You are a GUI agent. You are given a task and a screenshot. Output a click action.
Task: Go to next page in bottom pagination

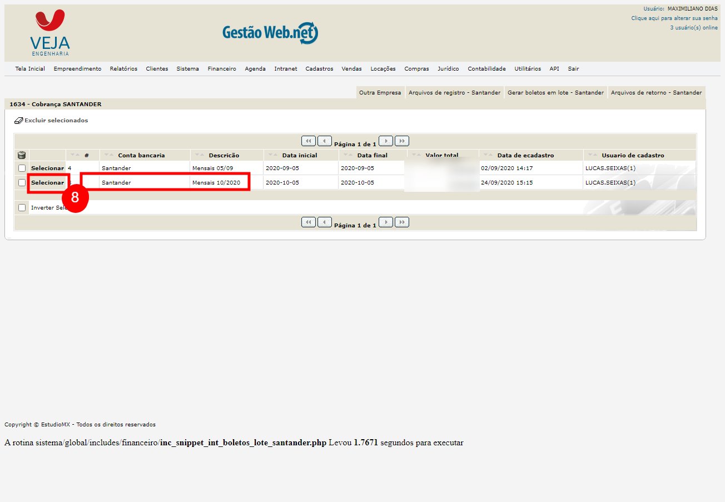pyautogui.click(x=386, y=222)
